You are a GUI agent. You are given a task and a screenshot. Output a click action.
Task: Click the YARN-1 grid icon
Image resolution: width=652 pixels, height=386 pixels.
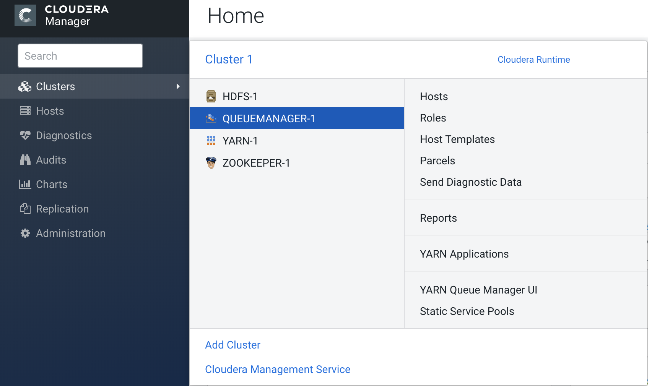[x=211, y=141]
